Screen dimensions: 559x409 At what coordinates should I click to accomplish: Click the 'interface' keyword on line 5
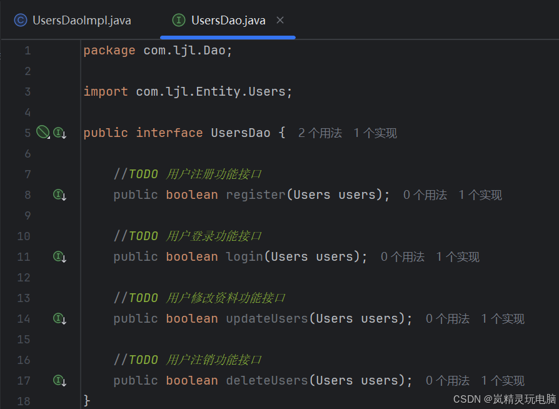click(169, 133)
